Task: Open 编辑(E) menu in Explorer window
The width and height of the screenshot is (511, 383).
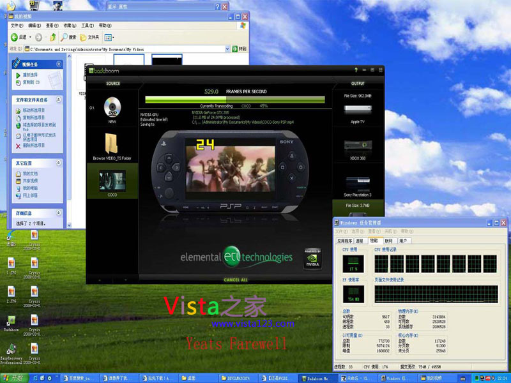Action: tap(34, 26)
